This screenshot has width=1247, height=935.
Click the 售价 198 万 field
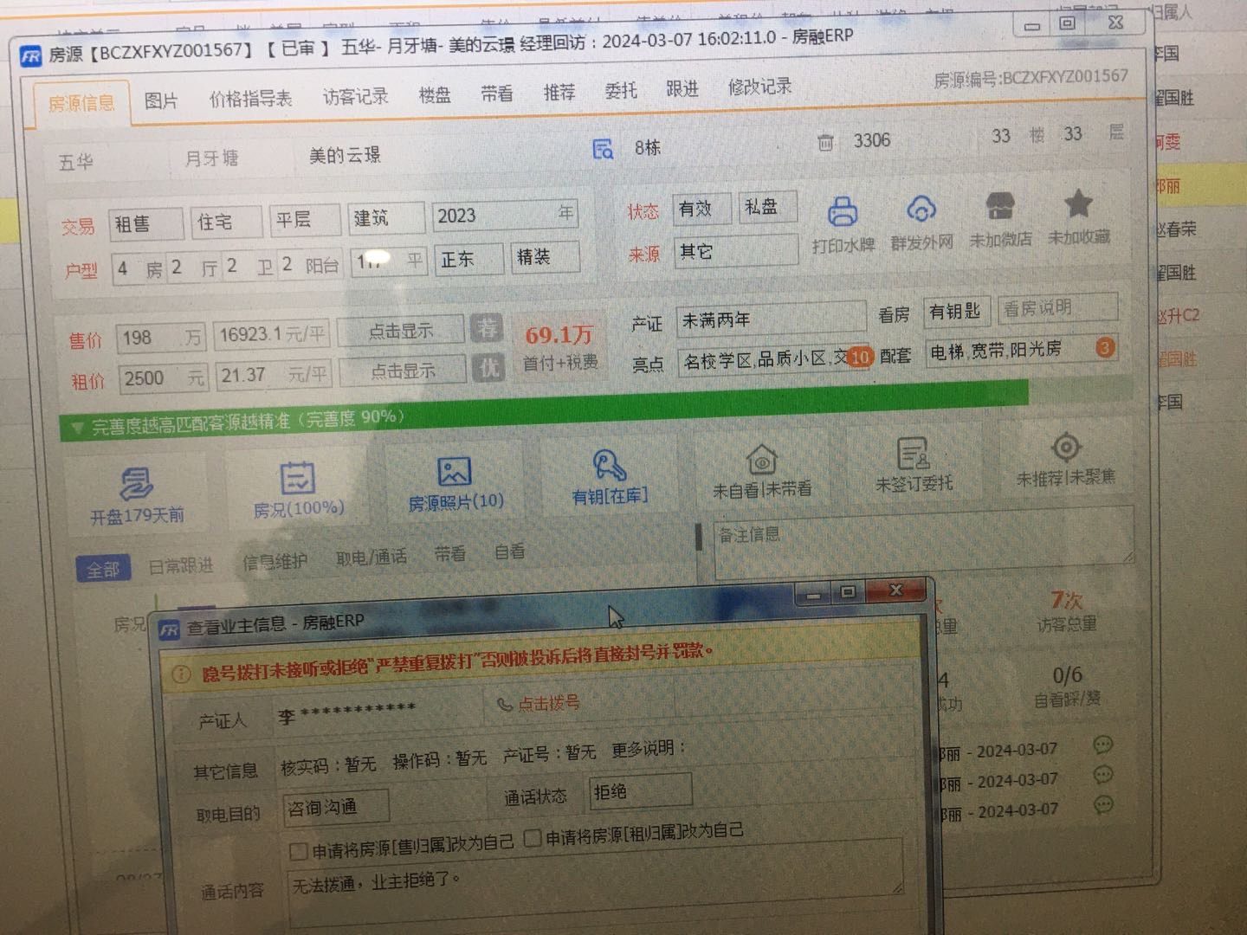[160, 338]
